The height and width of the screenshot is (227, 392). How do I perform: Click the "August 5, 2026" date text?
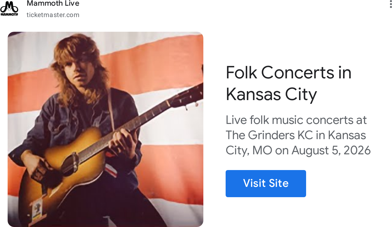[331, 150]
